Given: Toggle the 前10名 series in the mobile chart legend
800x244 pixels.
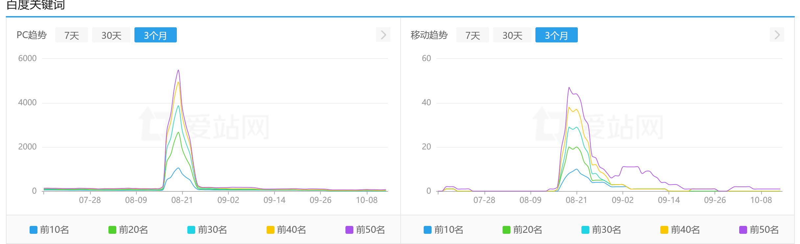Looking at the screenshot, I should click(x=443, y=230).
